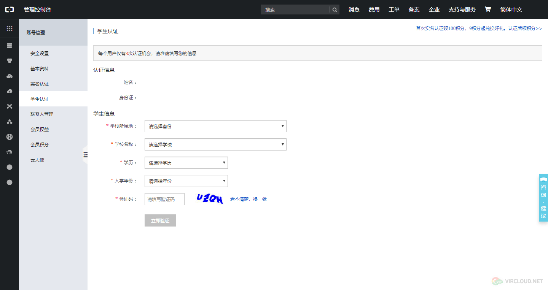Click the 姓名 field label

(130, 82)
